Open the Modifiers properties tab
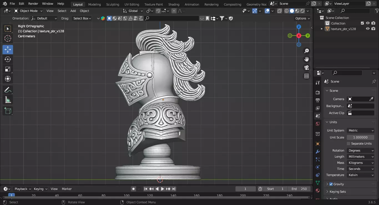The image size is (379, 205). click(x=318, y=152)
